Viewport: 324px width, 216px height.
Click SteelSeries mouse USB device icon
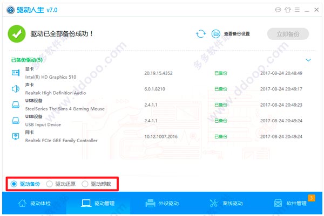[x=16, y=104]
